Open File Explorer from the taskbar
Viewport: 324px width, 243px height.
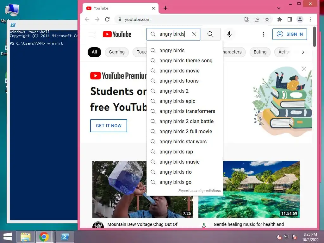pos(25,237)
